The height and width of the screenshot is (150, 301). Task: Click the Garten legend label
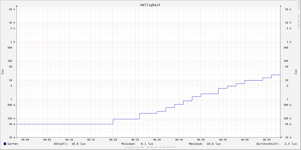point(13,144)
